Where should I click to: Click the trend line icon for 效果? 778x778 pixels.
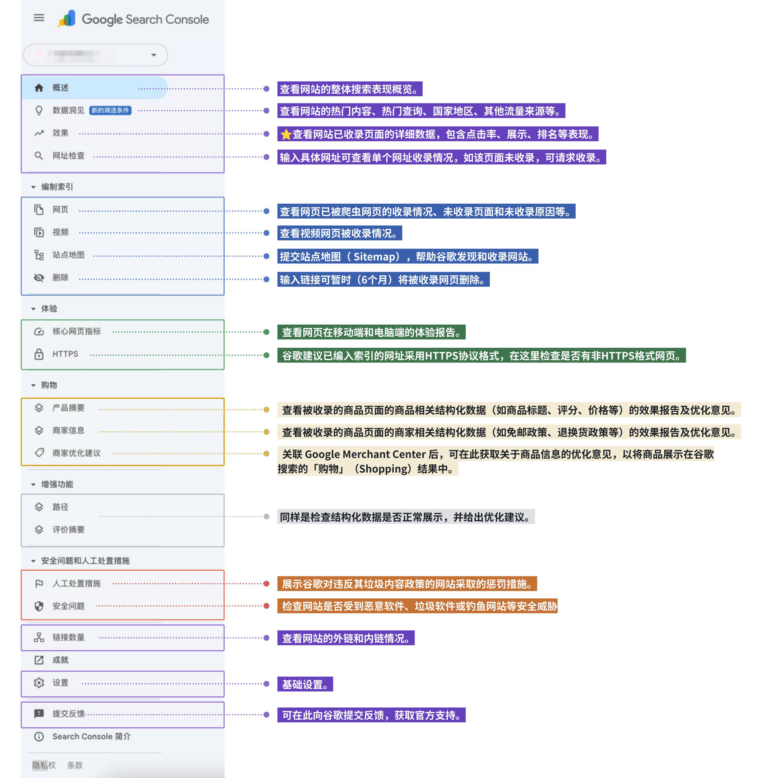click(39, 133)
